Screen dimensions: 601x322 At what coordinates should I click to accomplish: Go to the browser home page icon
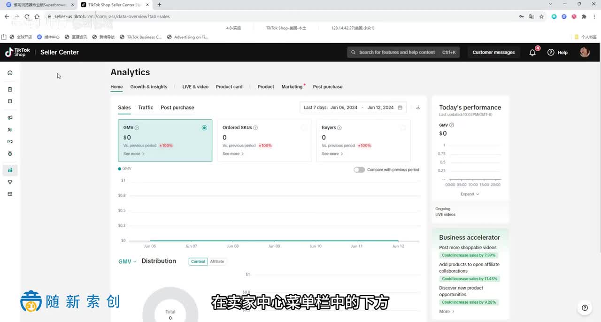pos(37,16)
